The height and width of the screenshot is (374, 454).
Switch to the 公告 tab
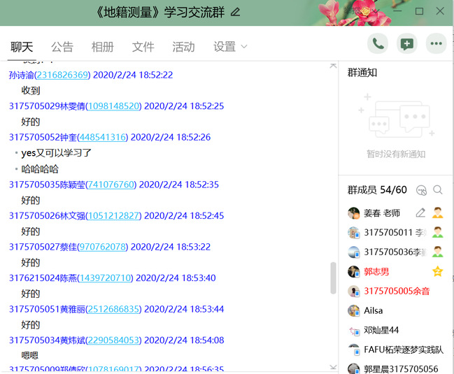pos(62,47)
